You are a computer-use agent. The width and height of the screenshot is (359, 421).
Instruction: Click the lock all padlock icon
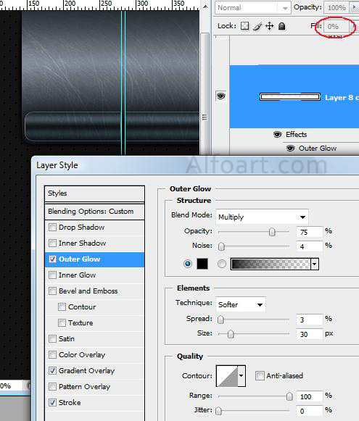tap(281, 26)
